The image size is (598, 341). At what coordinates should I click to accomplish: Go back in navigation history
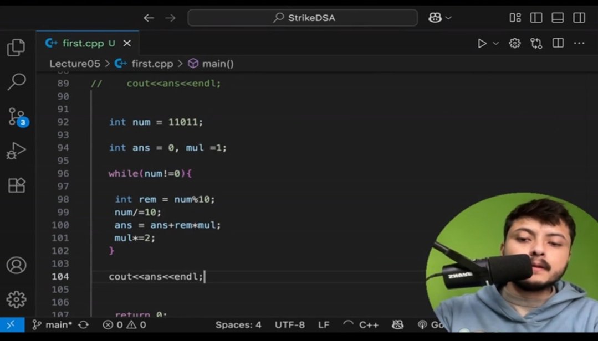tap(149, 18)
